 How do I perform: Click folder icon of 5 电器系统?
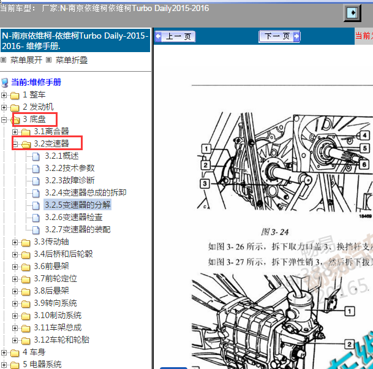(15, 365)
